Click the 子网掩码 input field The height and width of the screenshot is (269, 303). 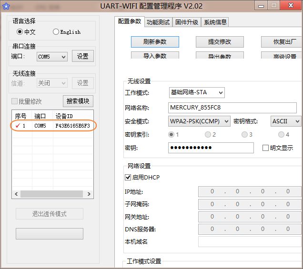point(251,204)
